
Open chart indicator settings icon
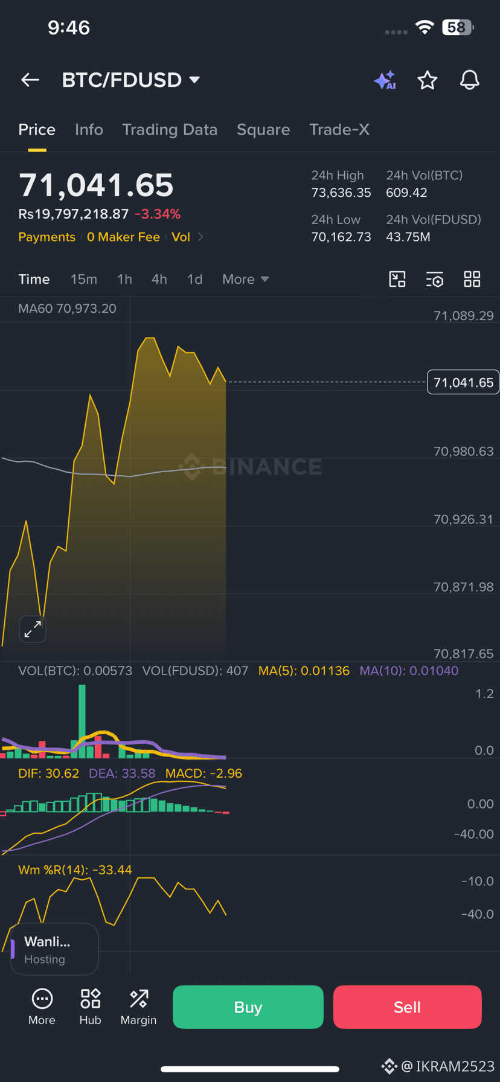click(435, 279)
